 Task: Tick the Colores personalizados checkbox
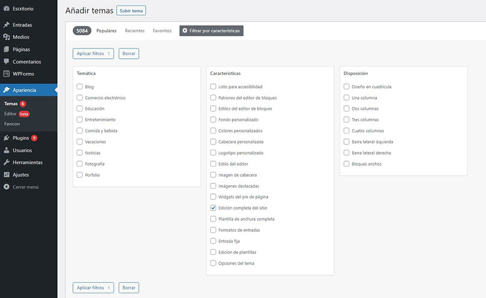(213, 131)
